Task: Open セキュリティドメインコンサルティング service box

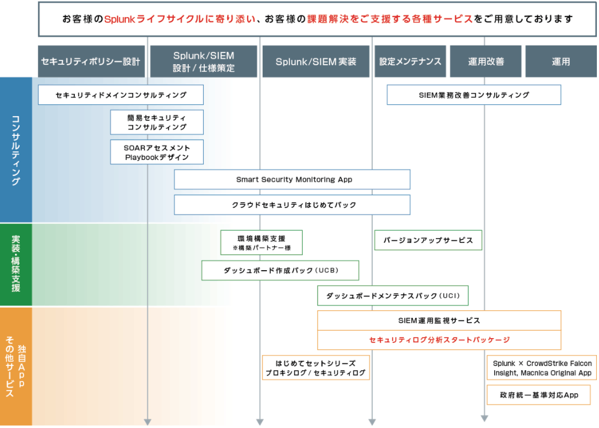Action: pos(121,95)
